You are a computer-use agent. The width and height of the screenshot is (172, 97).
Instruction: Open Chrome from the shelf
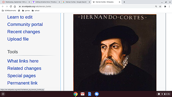point(76,94)
